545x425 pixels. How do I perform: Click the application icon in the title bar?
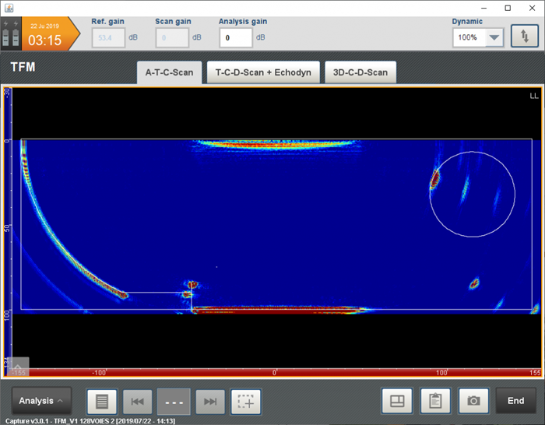tap(9, 8)
